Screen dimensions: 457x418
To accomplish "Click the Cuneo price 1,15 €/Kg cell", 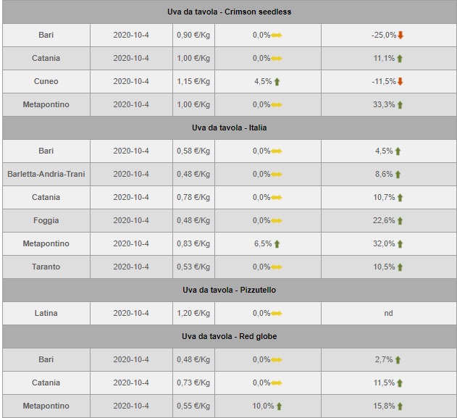I will 193,81.
